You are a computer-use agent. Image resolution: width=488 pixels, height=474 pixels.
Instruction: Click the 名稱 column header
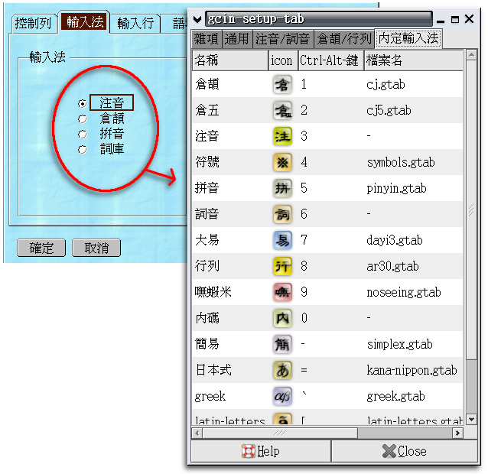click(229, 60)
